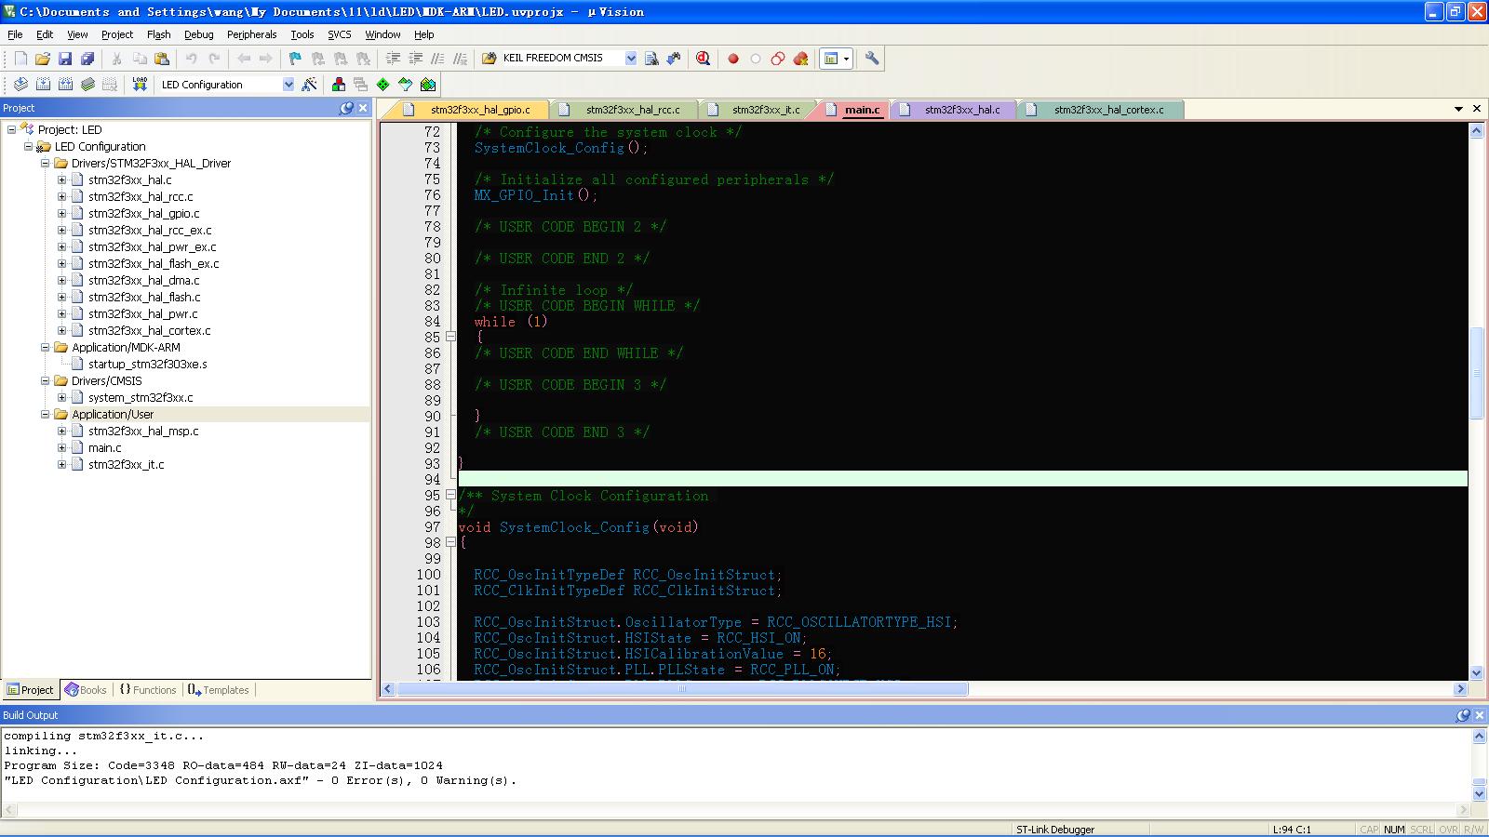Click the Undo arrow icon
Viewport: 1489px width, 837px height.
point(191,59)
